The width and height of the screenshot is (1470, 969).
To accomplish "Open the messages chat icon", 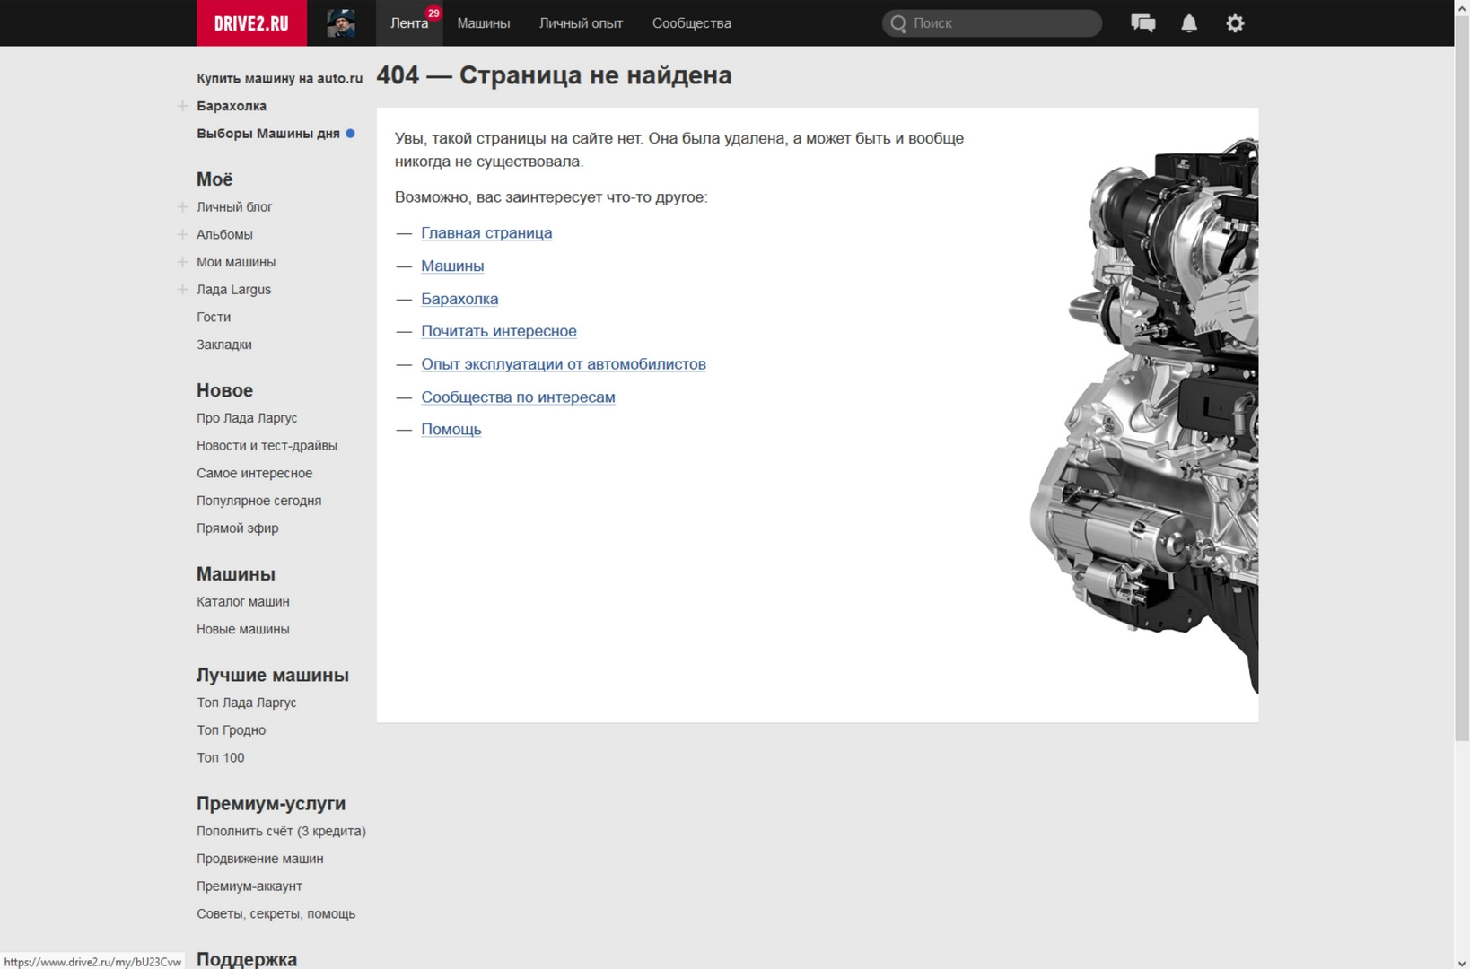I will coord(1142,23).
